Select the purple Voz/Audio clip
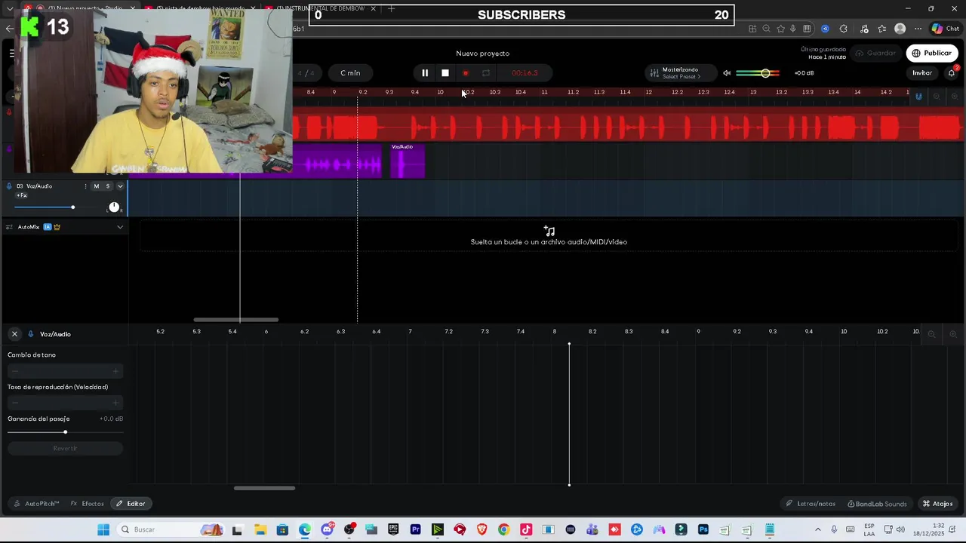The width and height of the screenshot is (966, 543). tap(408, 161)
